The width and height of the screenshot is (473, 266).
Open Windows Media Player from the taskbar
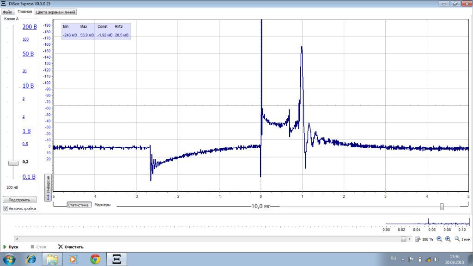(x=73, y=260)
